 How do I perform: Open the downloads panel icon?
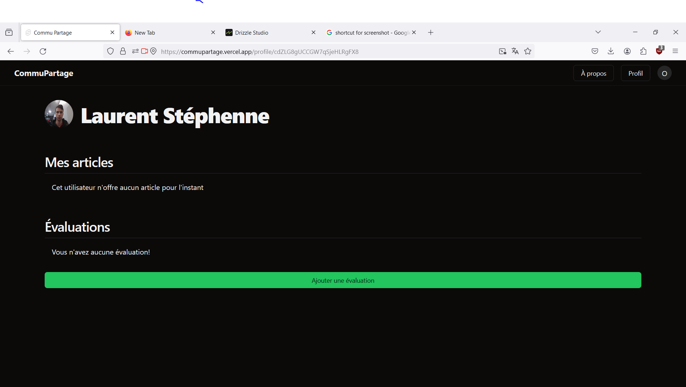click(x=611, y=51)
